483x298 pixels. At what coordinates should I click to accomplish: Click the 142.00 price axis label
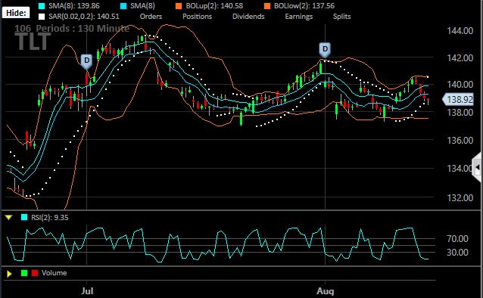[x=460, y=58]
